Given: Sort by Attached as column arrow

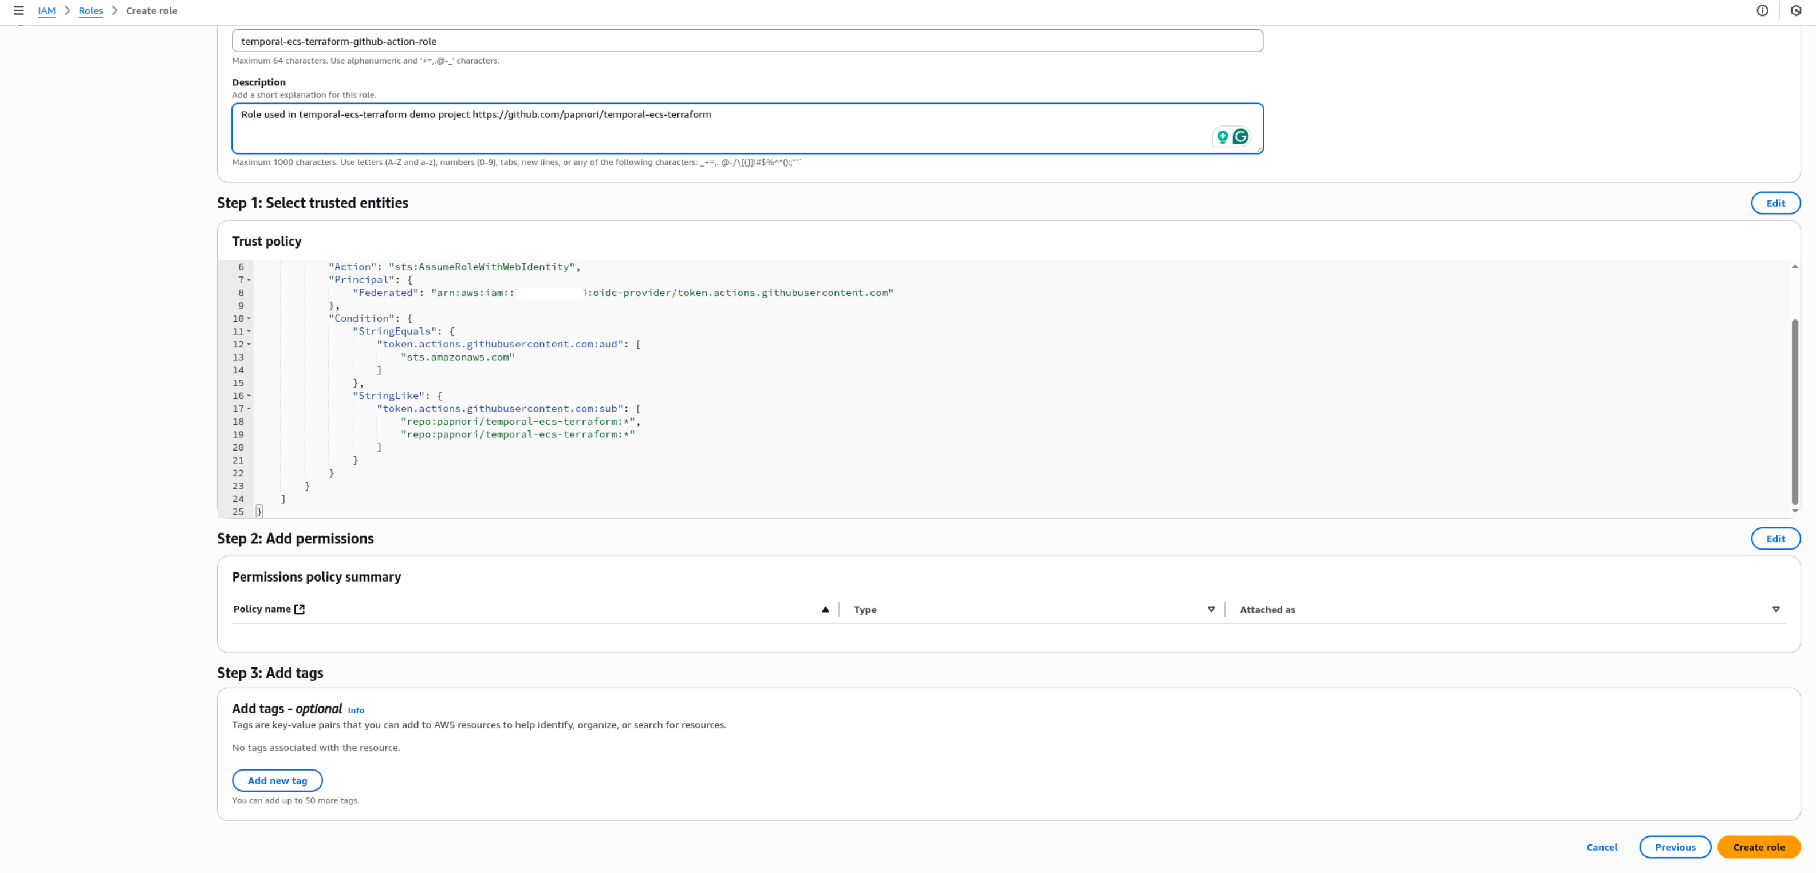Looking at the screenshot, I should coord(1776,610).
